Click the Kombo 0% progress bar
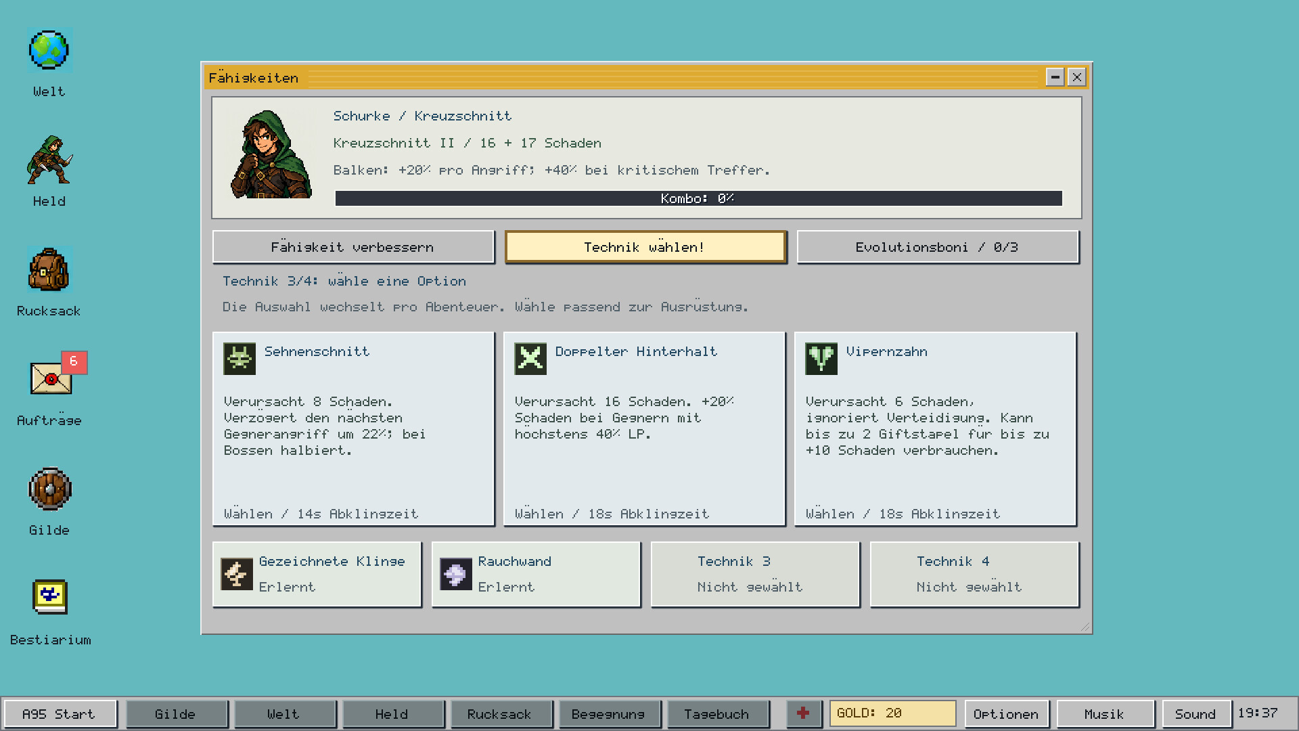1299x731 pixels. point(699,198)
